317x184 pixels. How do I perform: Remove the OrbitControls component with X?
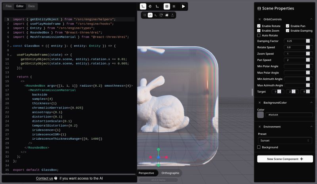pos(260,19)
